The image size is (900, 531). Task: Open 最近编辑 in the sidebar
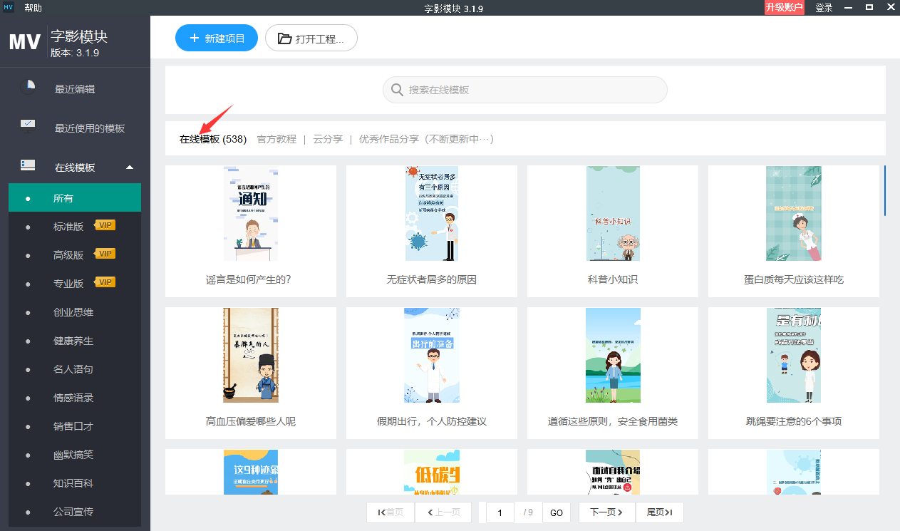(75, 89)
